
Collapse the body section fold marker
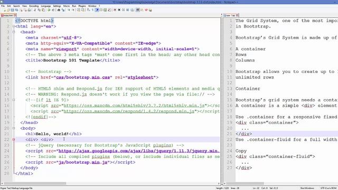pyautogui.click(x=14, y=128)
